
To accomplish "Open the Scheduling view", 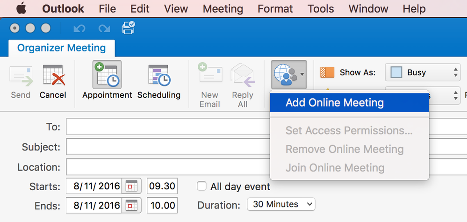I will (159, 76).
